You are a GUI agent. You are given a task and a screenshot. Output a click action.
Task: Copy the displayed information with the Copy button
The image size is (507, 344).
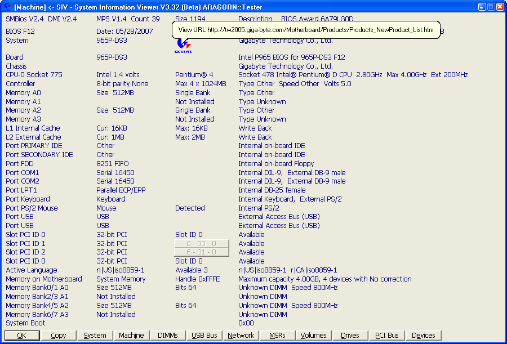[x=59, y=336]
